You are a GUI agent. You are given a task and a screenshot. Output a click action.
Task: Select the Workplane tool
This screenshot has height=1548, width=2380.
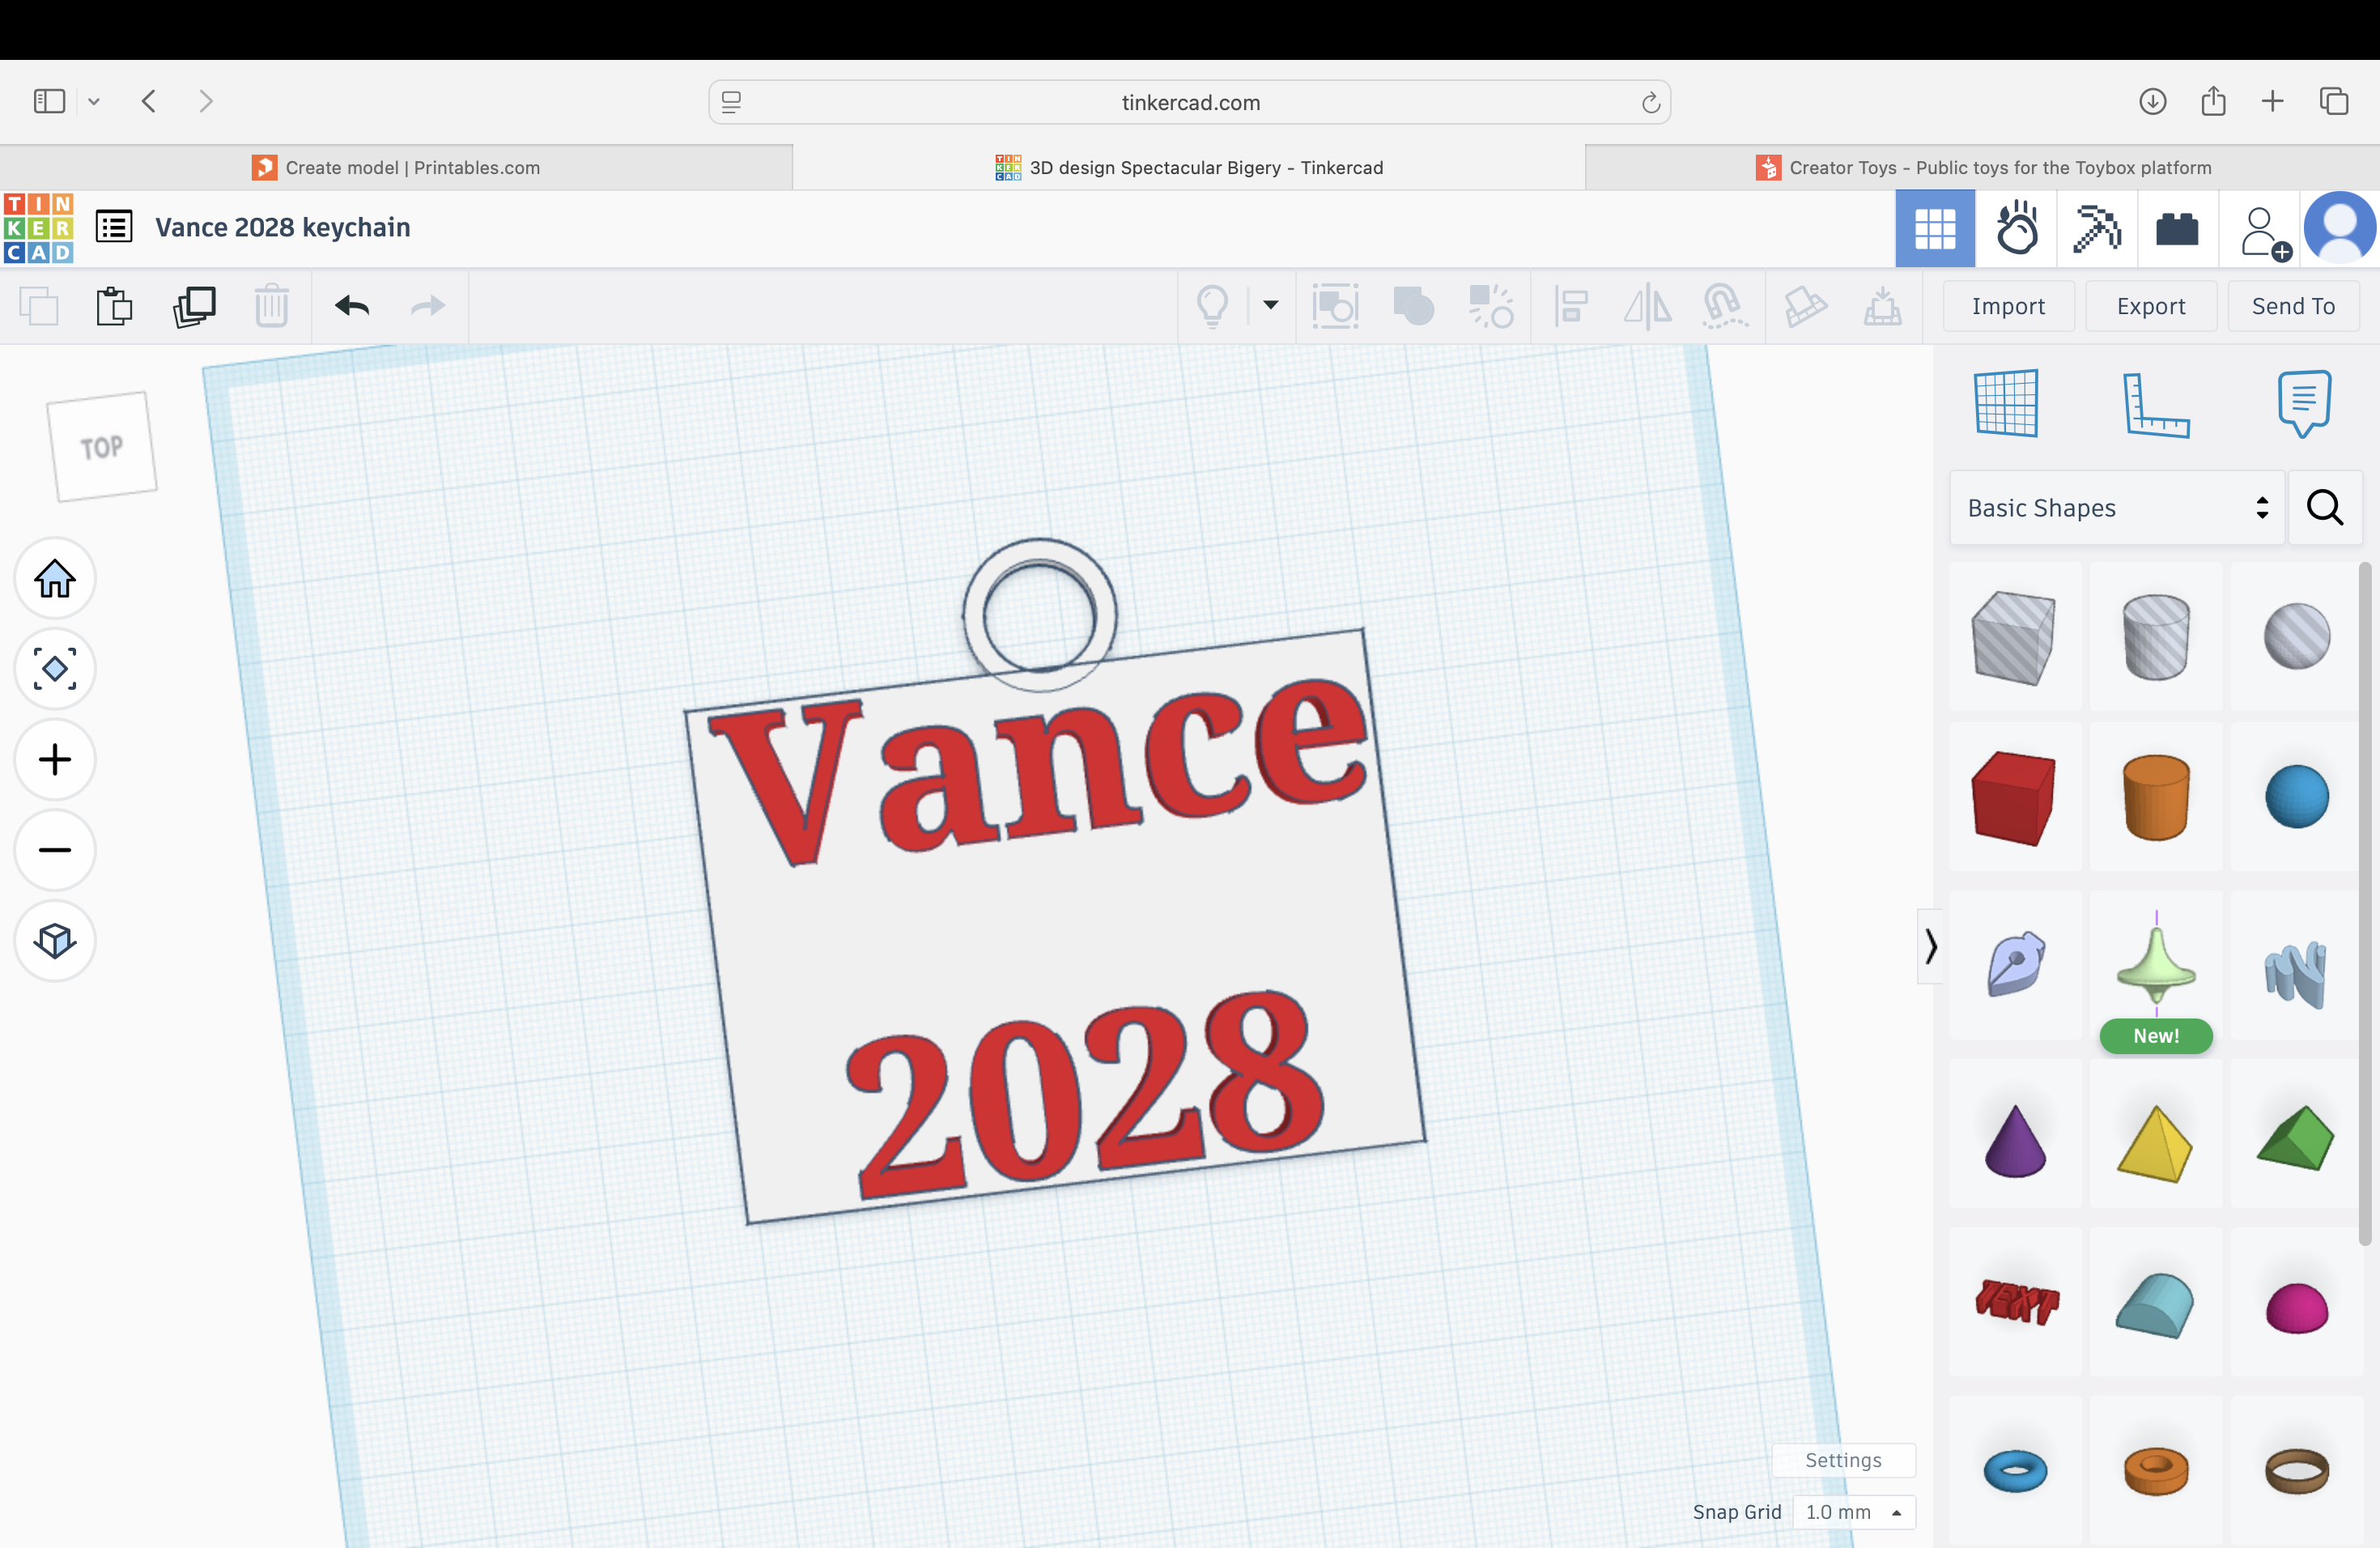click(2007, 403)
